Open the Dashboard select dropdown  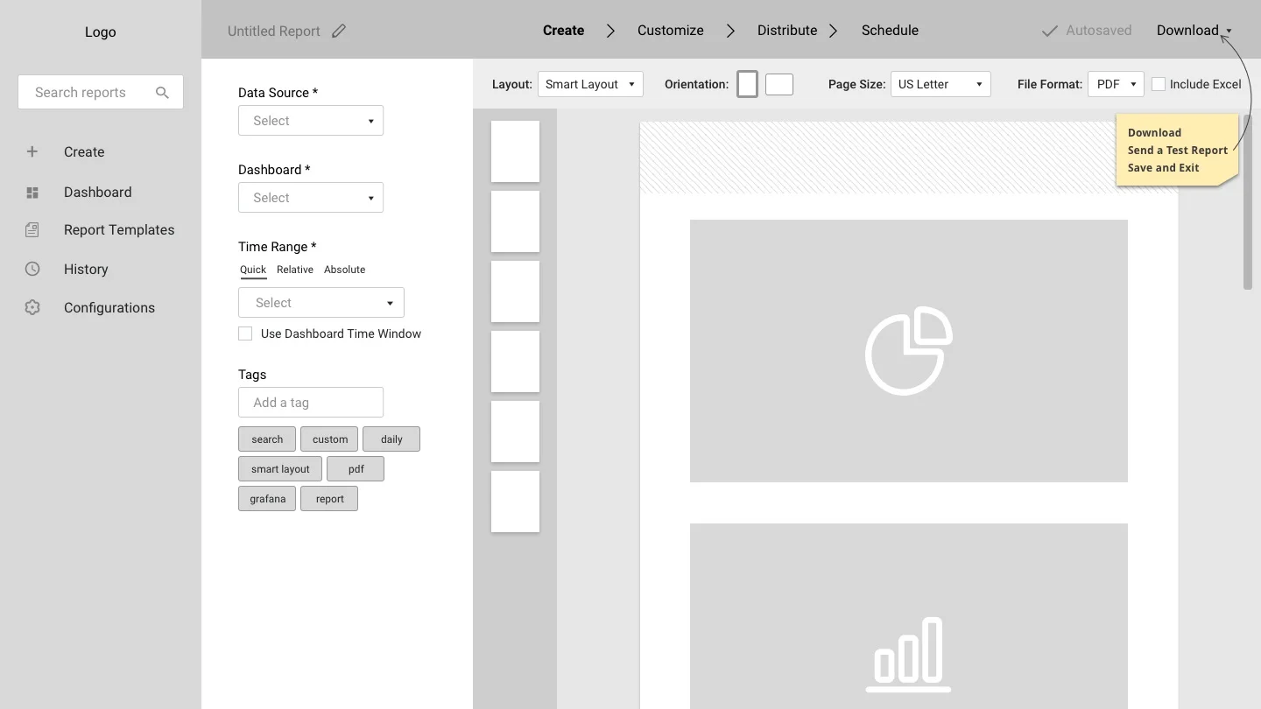pyautogui.click(x=311, y=198)
